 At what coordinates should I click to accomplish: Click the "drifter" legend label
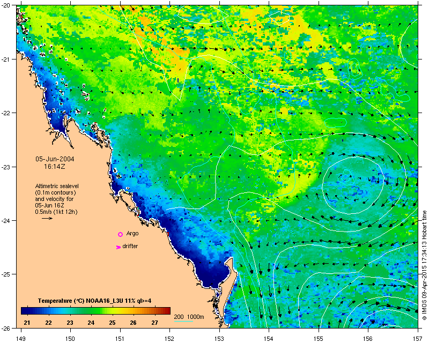pyautogui.click(x=130, y=246)
